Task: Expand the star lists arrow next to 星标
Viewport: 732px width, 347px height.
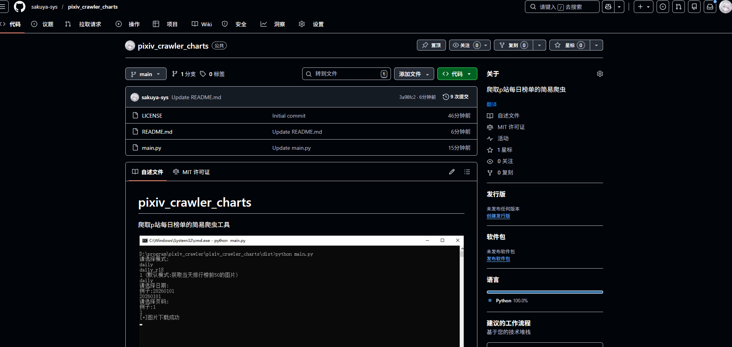Action: [596, 45]
